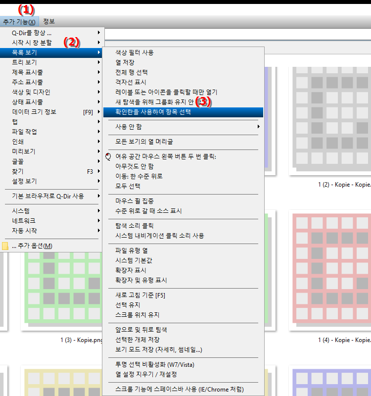
Task: Toggle 수준 위로 갈 때 소스 표시
Action: click(183, 211)
